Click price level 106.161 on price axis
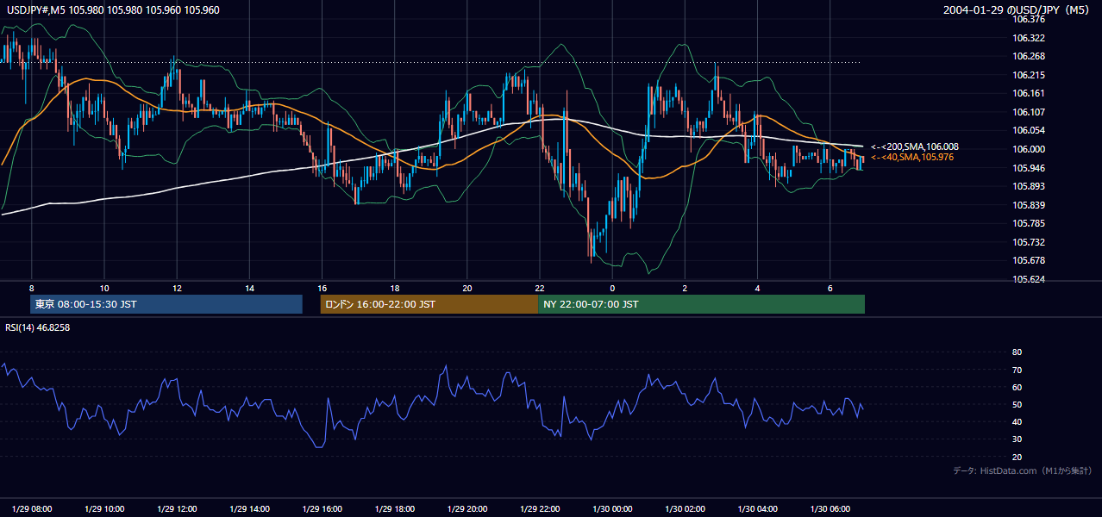Screen dimensions: 1102x517 tap(1028, 93)
